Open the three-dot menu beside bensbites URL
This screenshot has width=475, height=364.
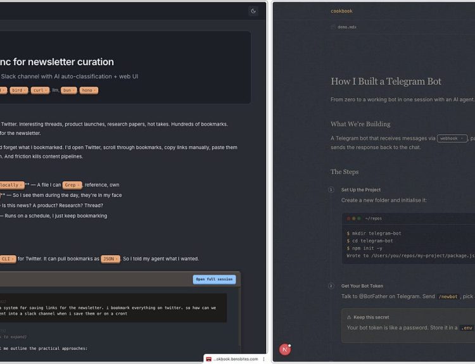(263, 359)
